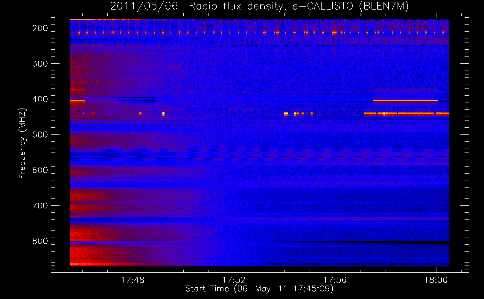Click the bright burst at 440 MHz near 17:54
Screen dimensions: 484x299
tap(286, 114)
